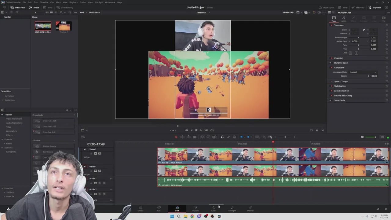Click the Quick Export button
Screen dimensions: 391x220
(x=327, y=7)
